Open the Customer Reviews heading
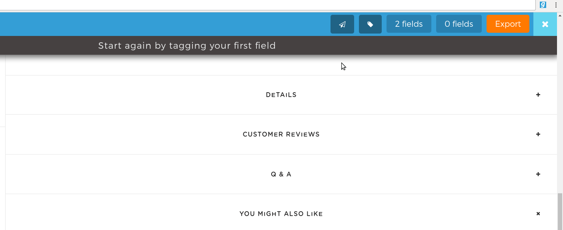Screen dimensions: 563x230 click(x=281, y=135)
